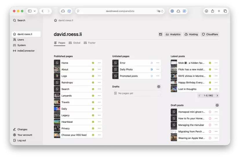Open options menu for Privacy page
The height and width of the screenshot is (158, 240).
click(99, 128)
